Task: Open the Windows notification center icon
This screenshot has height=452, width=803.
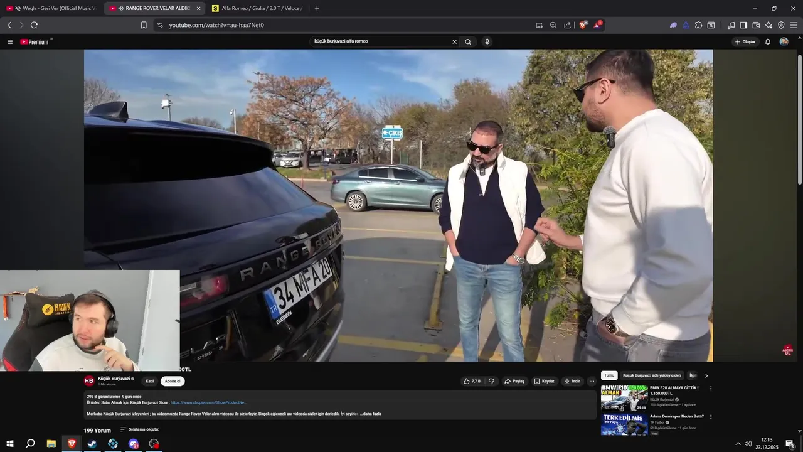Action: (x=790, y=444)
